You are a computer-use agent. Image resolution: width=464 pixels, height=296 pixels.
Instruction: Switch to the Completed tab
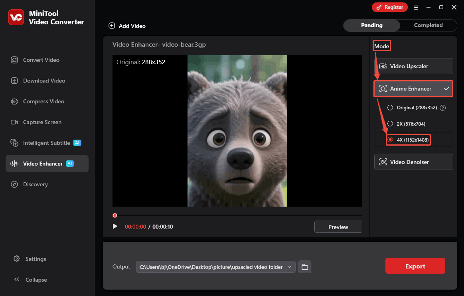428,25
